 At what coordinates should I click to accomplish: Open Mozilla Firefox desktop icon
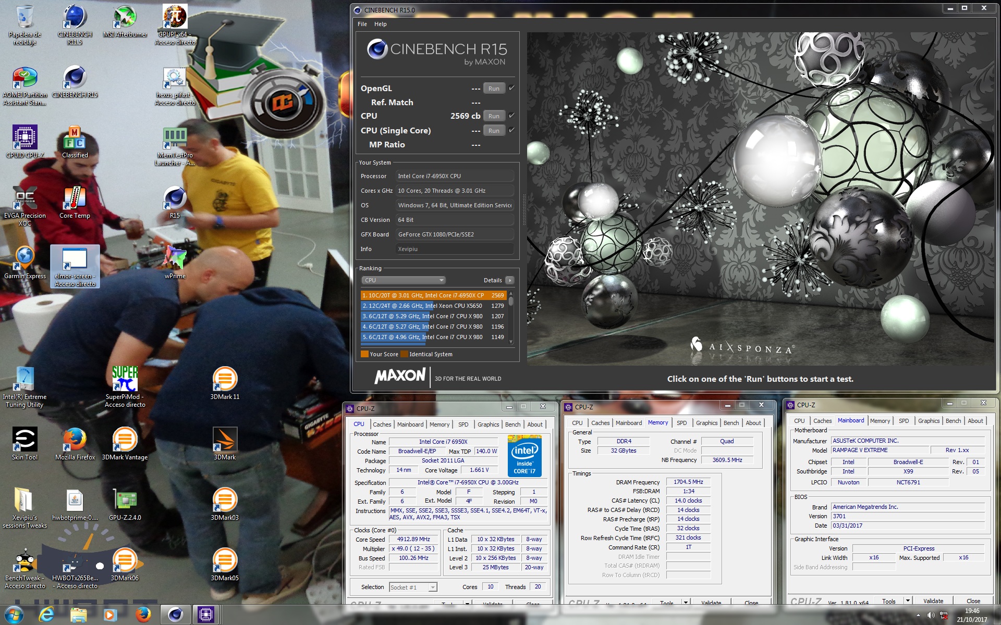pyautogui.click(x=75, y=444)
